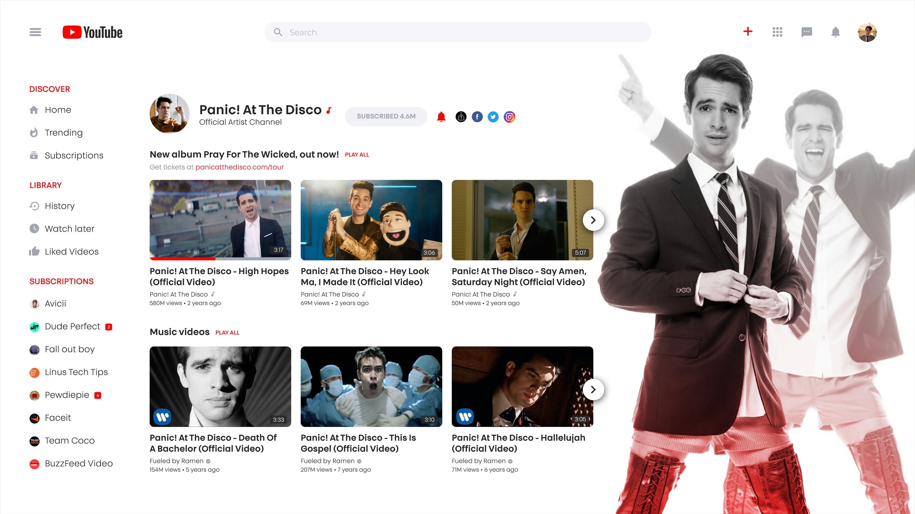Click the Dude Perfect channel avatar

[35, 327]
